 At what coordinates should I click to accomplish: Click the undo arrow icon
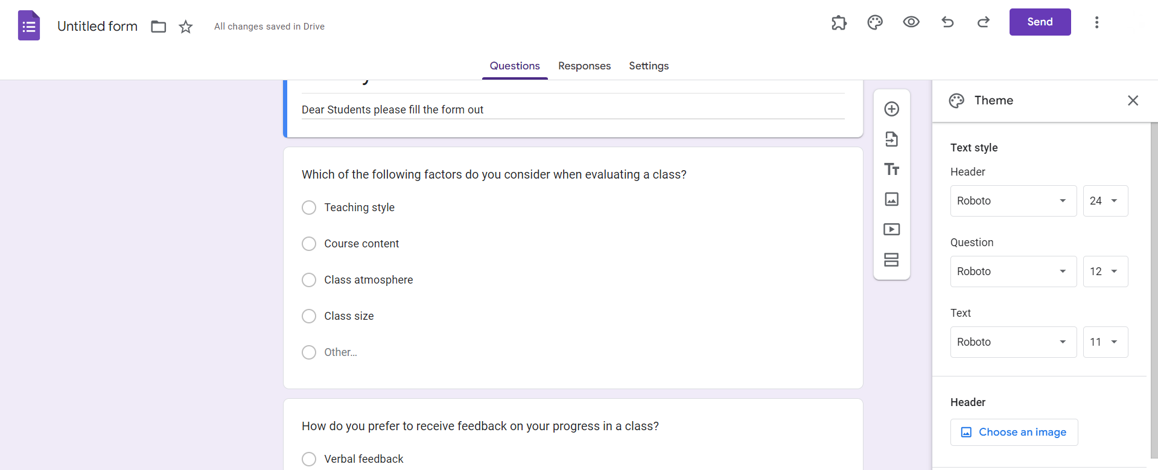click(x=947, y=22)
